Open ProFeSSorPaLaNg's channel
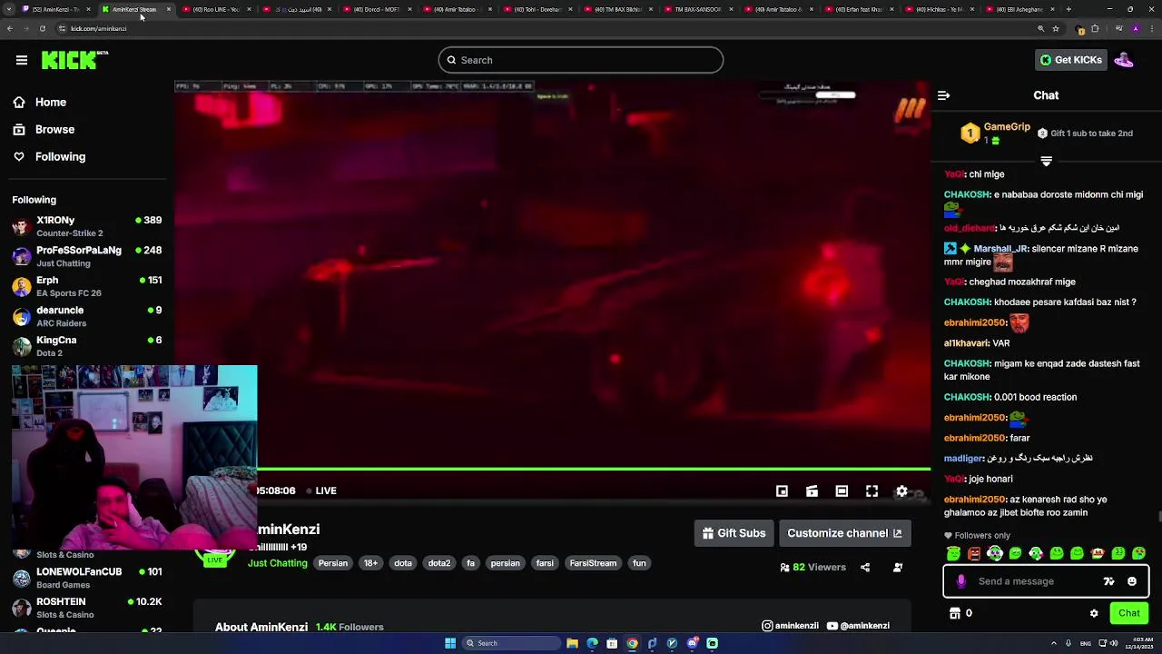1162x654 pixels. pos(87,256)
